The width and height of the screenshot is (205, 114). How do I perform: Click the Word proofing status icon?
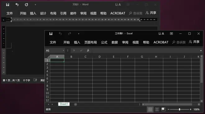(x=35, y=80)
